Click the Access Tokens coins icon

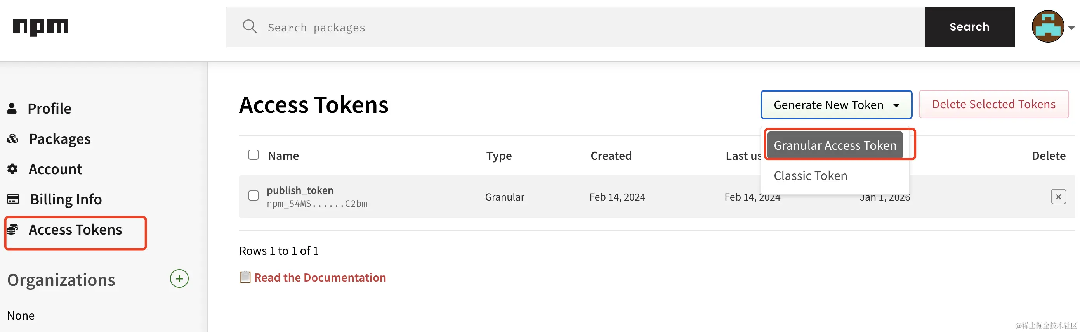[12, 229]
